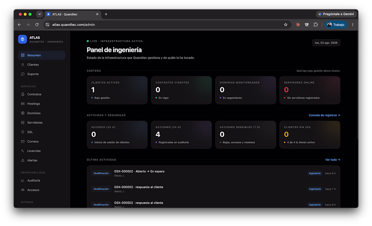
Task: Open Clientes in the sidebar
Action: pos(42,65)
